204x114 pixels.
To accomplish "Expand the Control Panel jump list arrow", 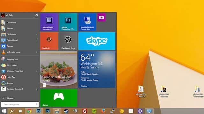I will [x=37, y=40].
